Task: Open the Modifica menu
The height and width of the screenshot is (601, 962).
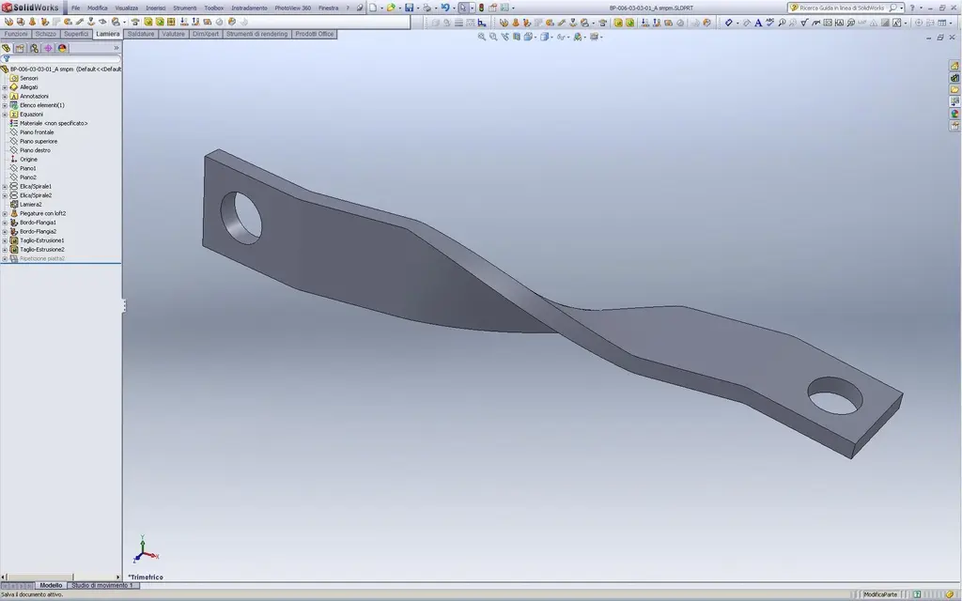Action: pos(97,8)
